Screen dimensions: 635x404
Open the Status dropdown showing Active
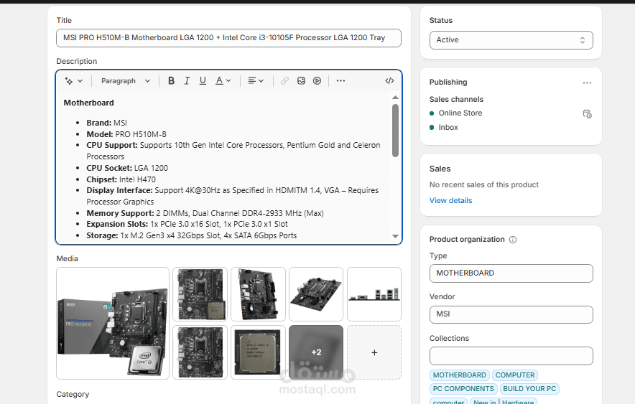511,40
